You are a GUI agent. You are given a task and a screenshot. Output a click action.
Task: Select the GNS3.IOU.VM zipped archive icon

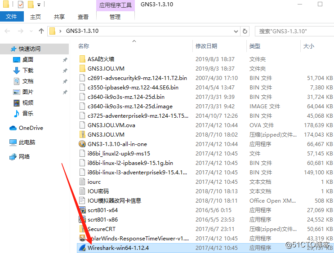click(x=82, y=135)
